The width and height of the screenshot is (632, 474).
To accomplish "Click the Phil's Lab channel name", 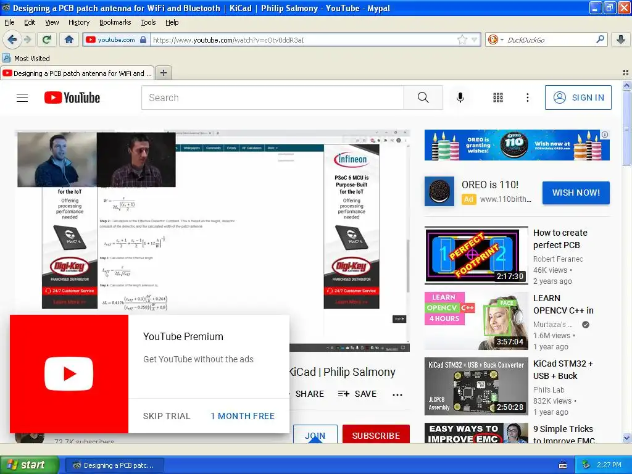I will [x=549, y=390].
